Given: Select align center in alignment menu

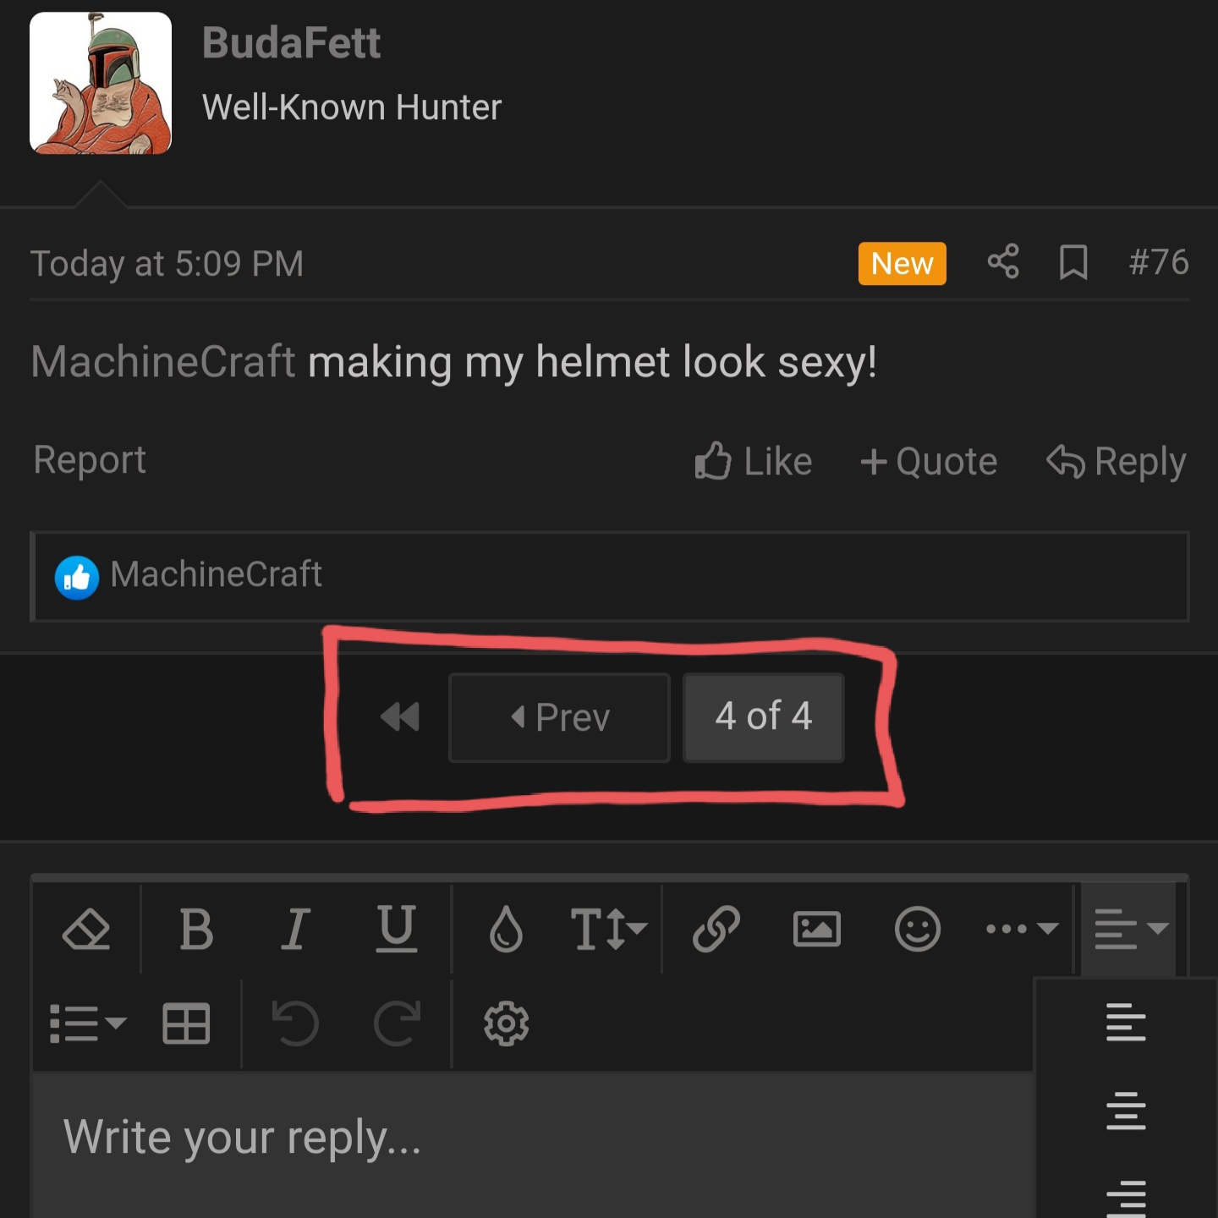Looking at the screenshot, I should (x=1126, y=1111).
